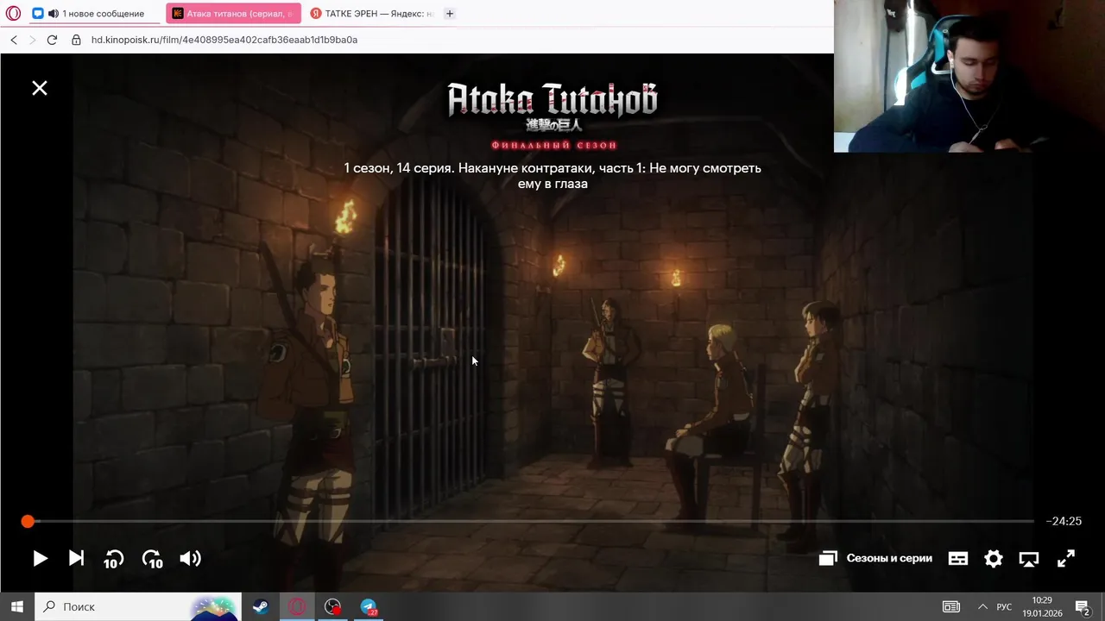Open OBS Studio from the taskbar
1105x621 pixels.
pos(333,606)
